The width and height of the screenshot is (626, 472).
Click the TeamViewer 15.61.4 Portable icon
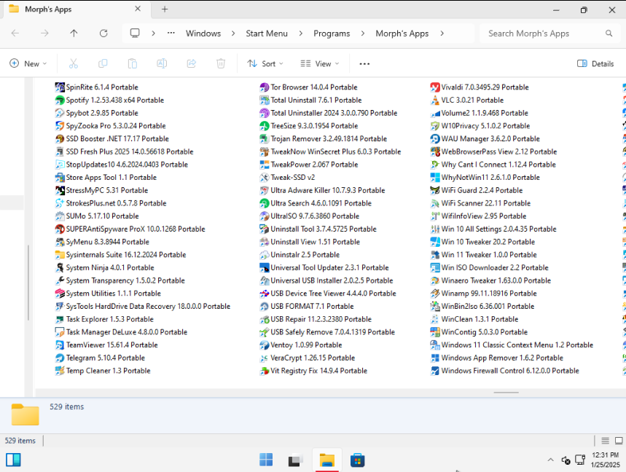tap(60, 345)
